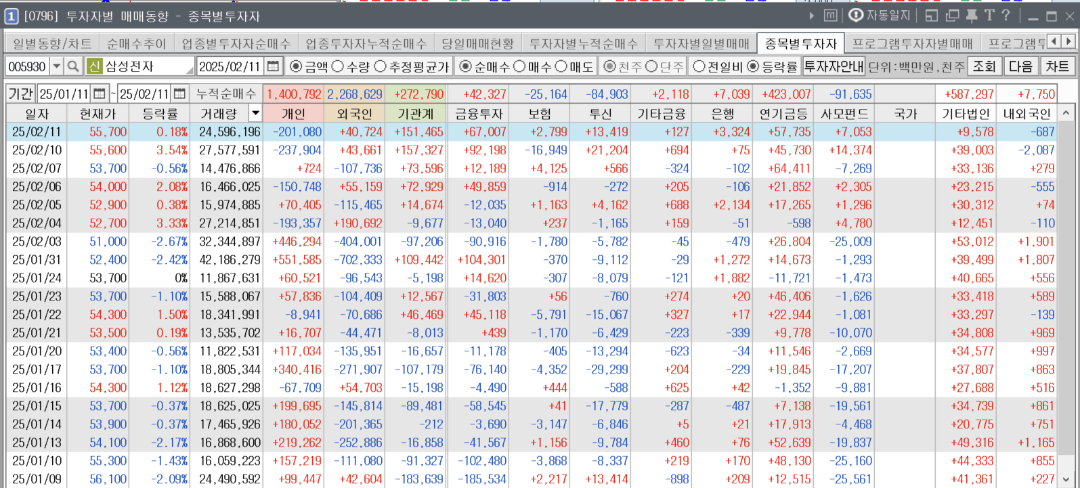
Task: Open the 거래량 column dropdown arrow
Action: 255,114
